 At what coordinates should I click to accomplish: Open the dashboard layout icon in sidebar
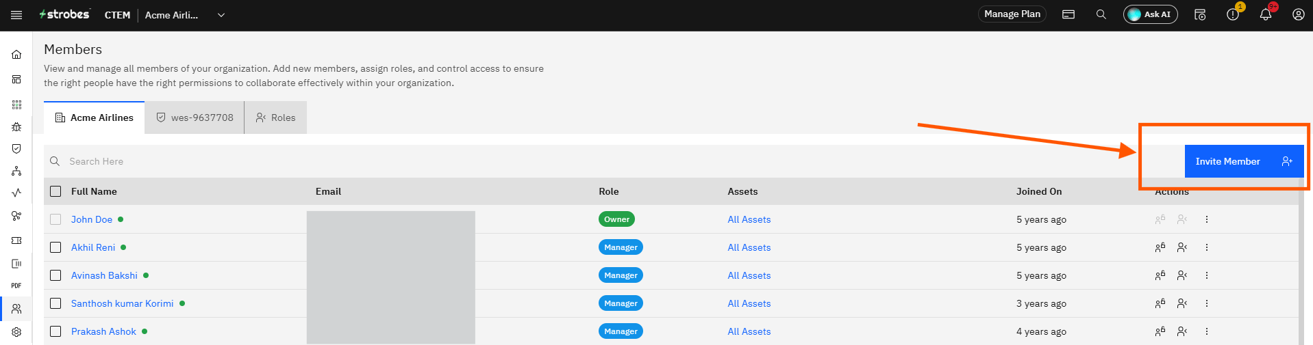(x=16, y=79)
